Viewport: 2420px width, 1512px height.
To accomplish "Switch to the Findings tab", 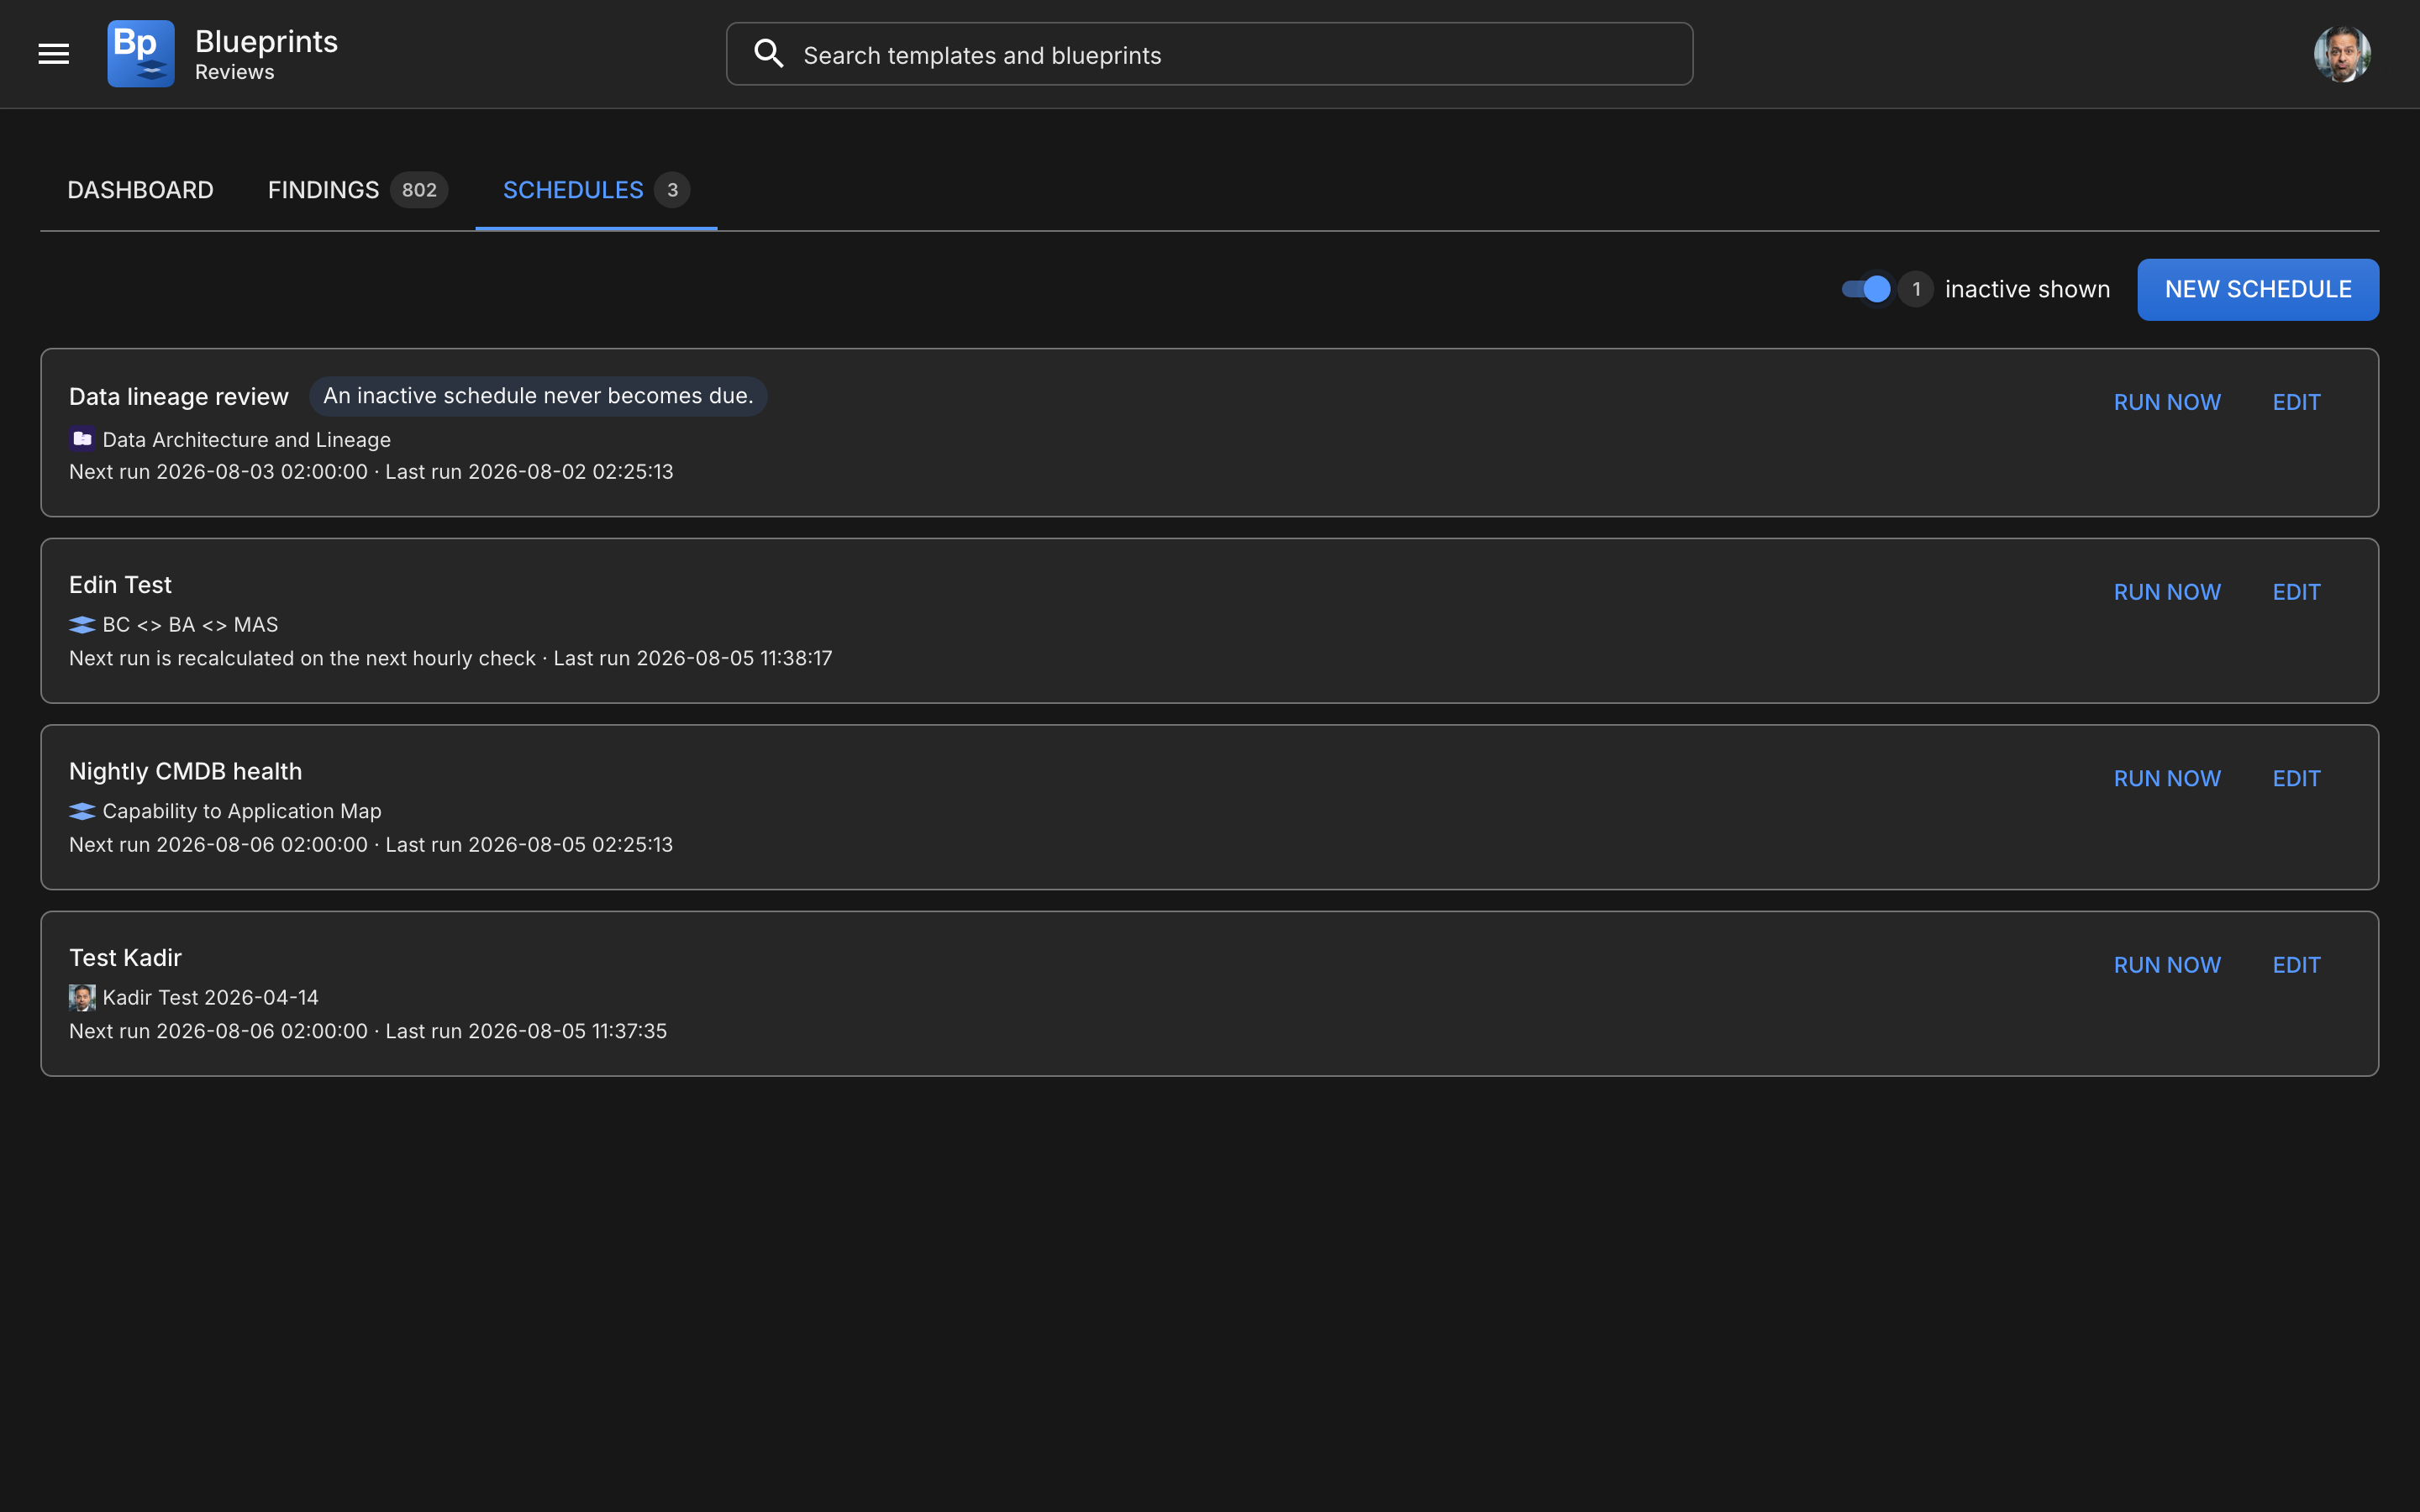I will coord(357,190).
